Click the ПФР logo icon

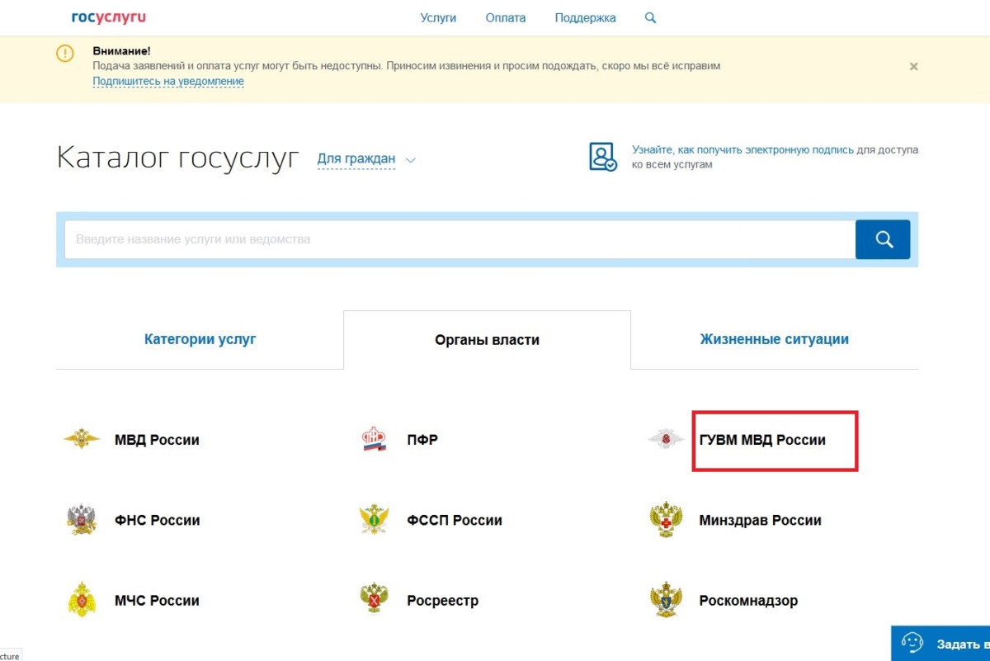click(x=375, y=440)
